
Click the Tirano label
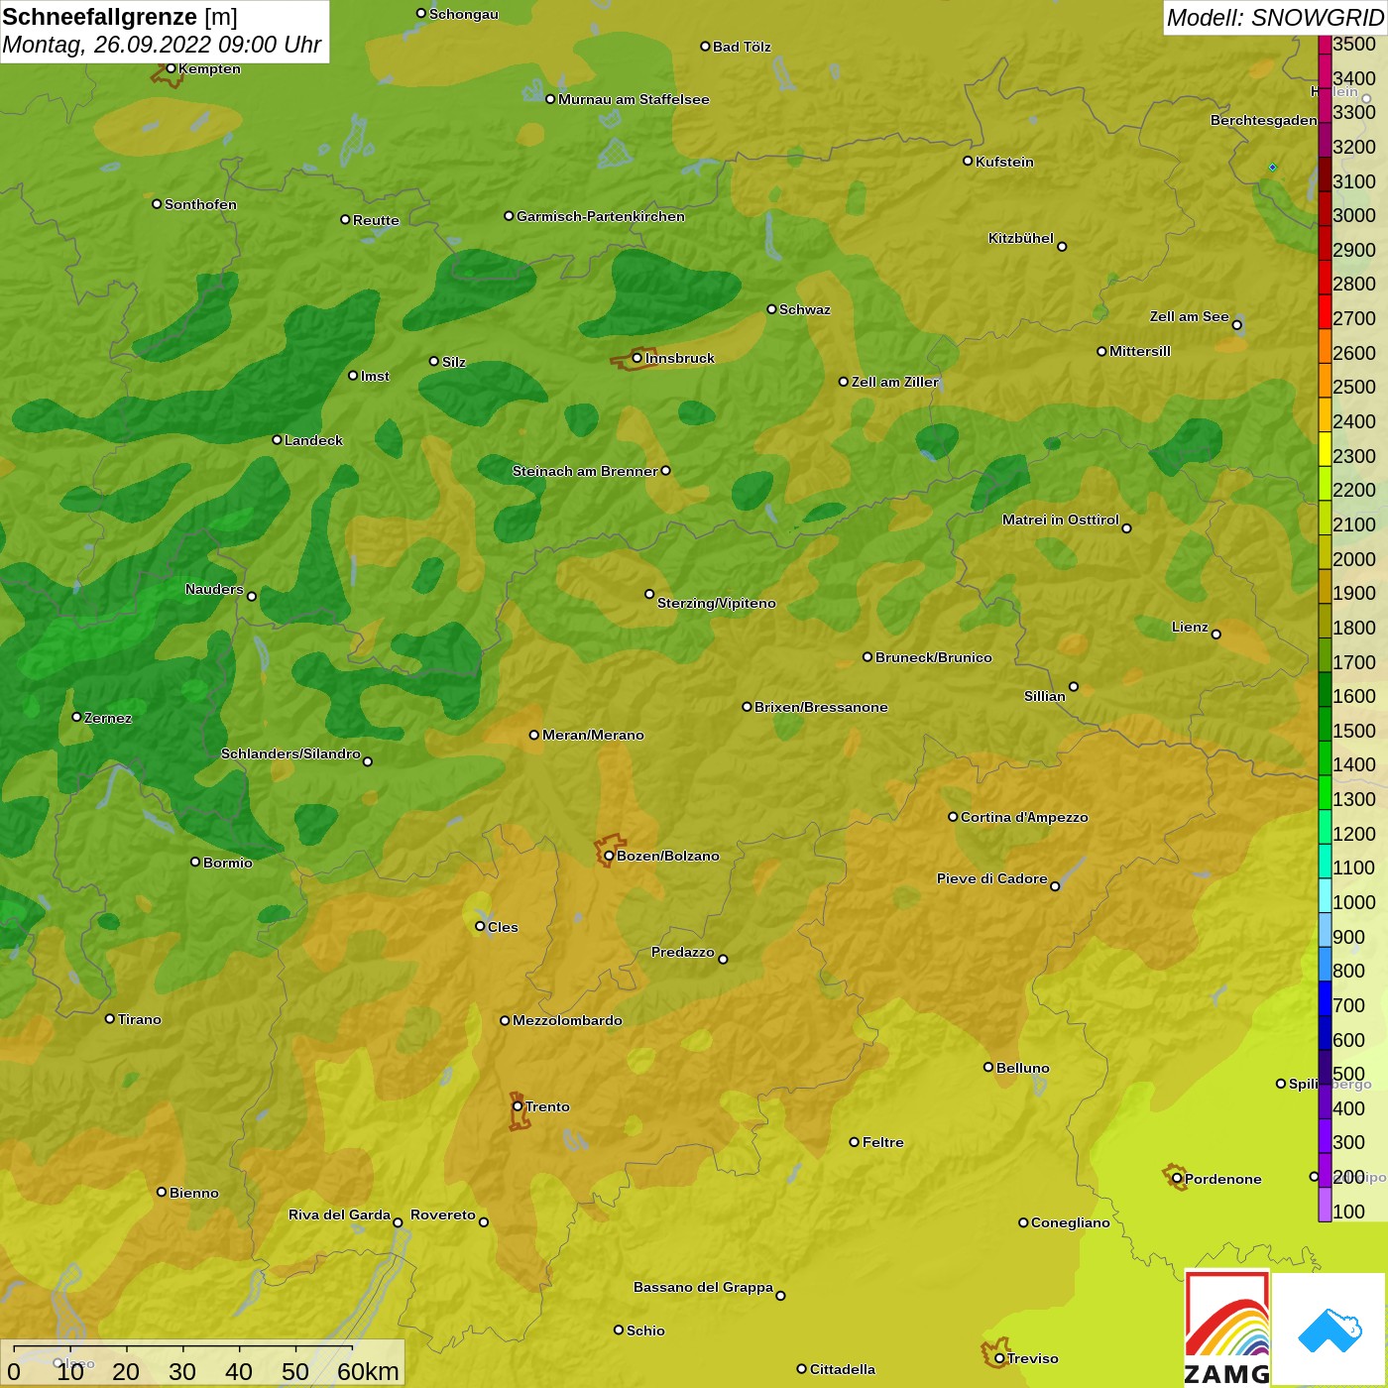point(140,1019)
